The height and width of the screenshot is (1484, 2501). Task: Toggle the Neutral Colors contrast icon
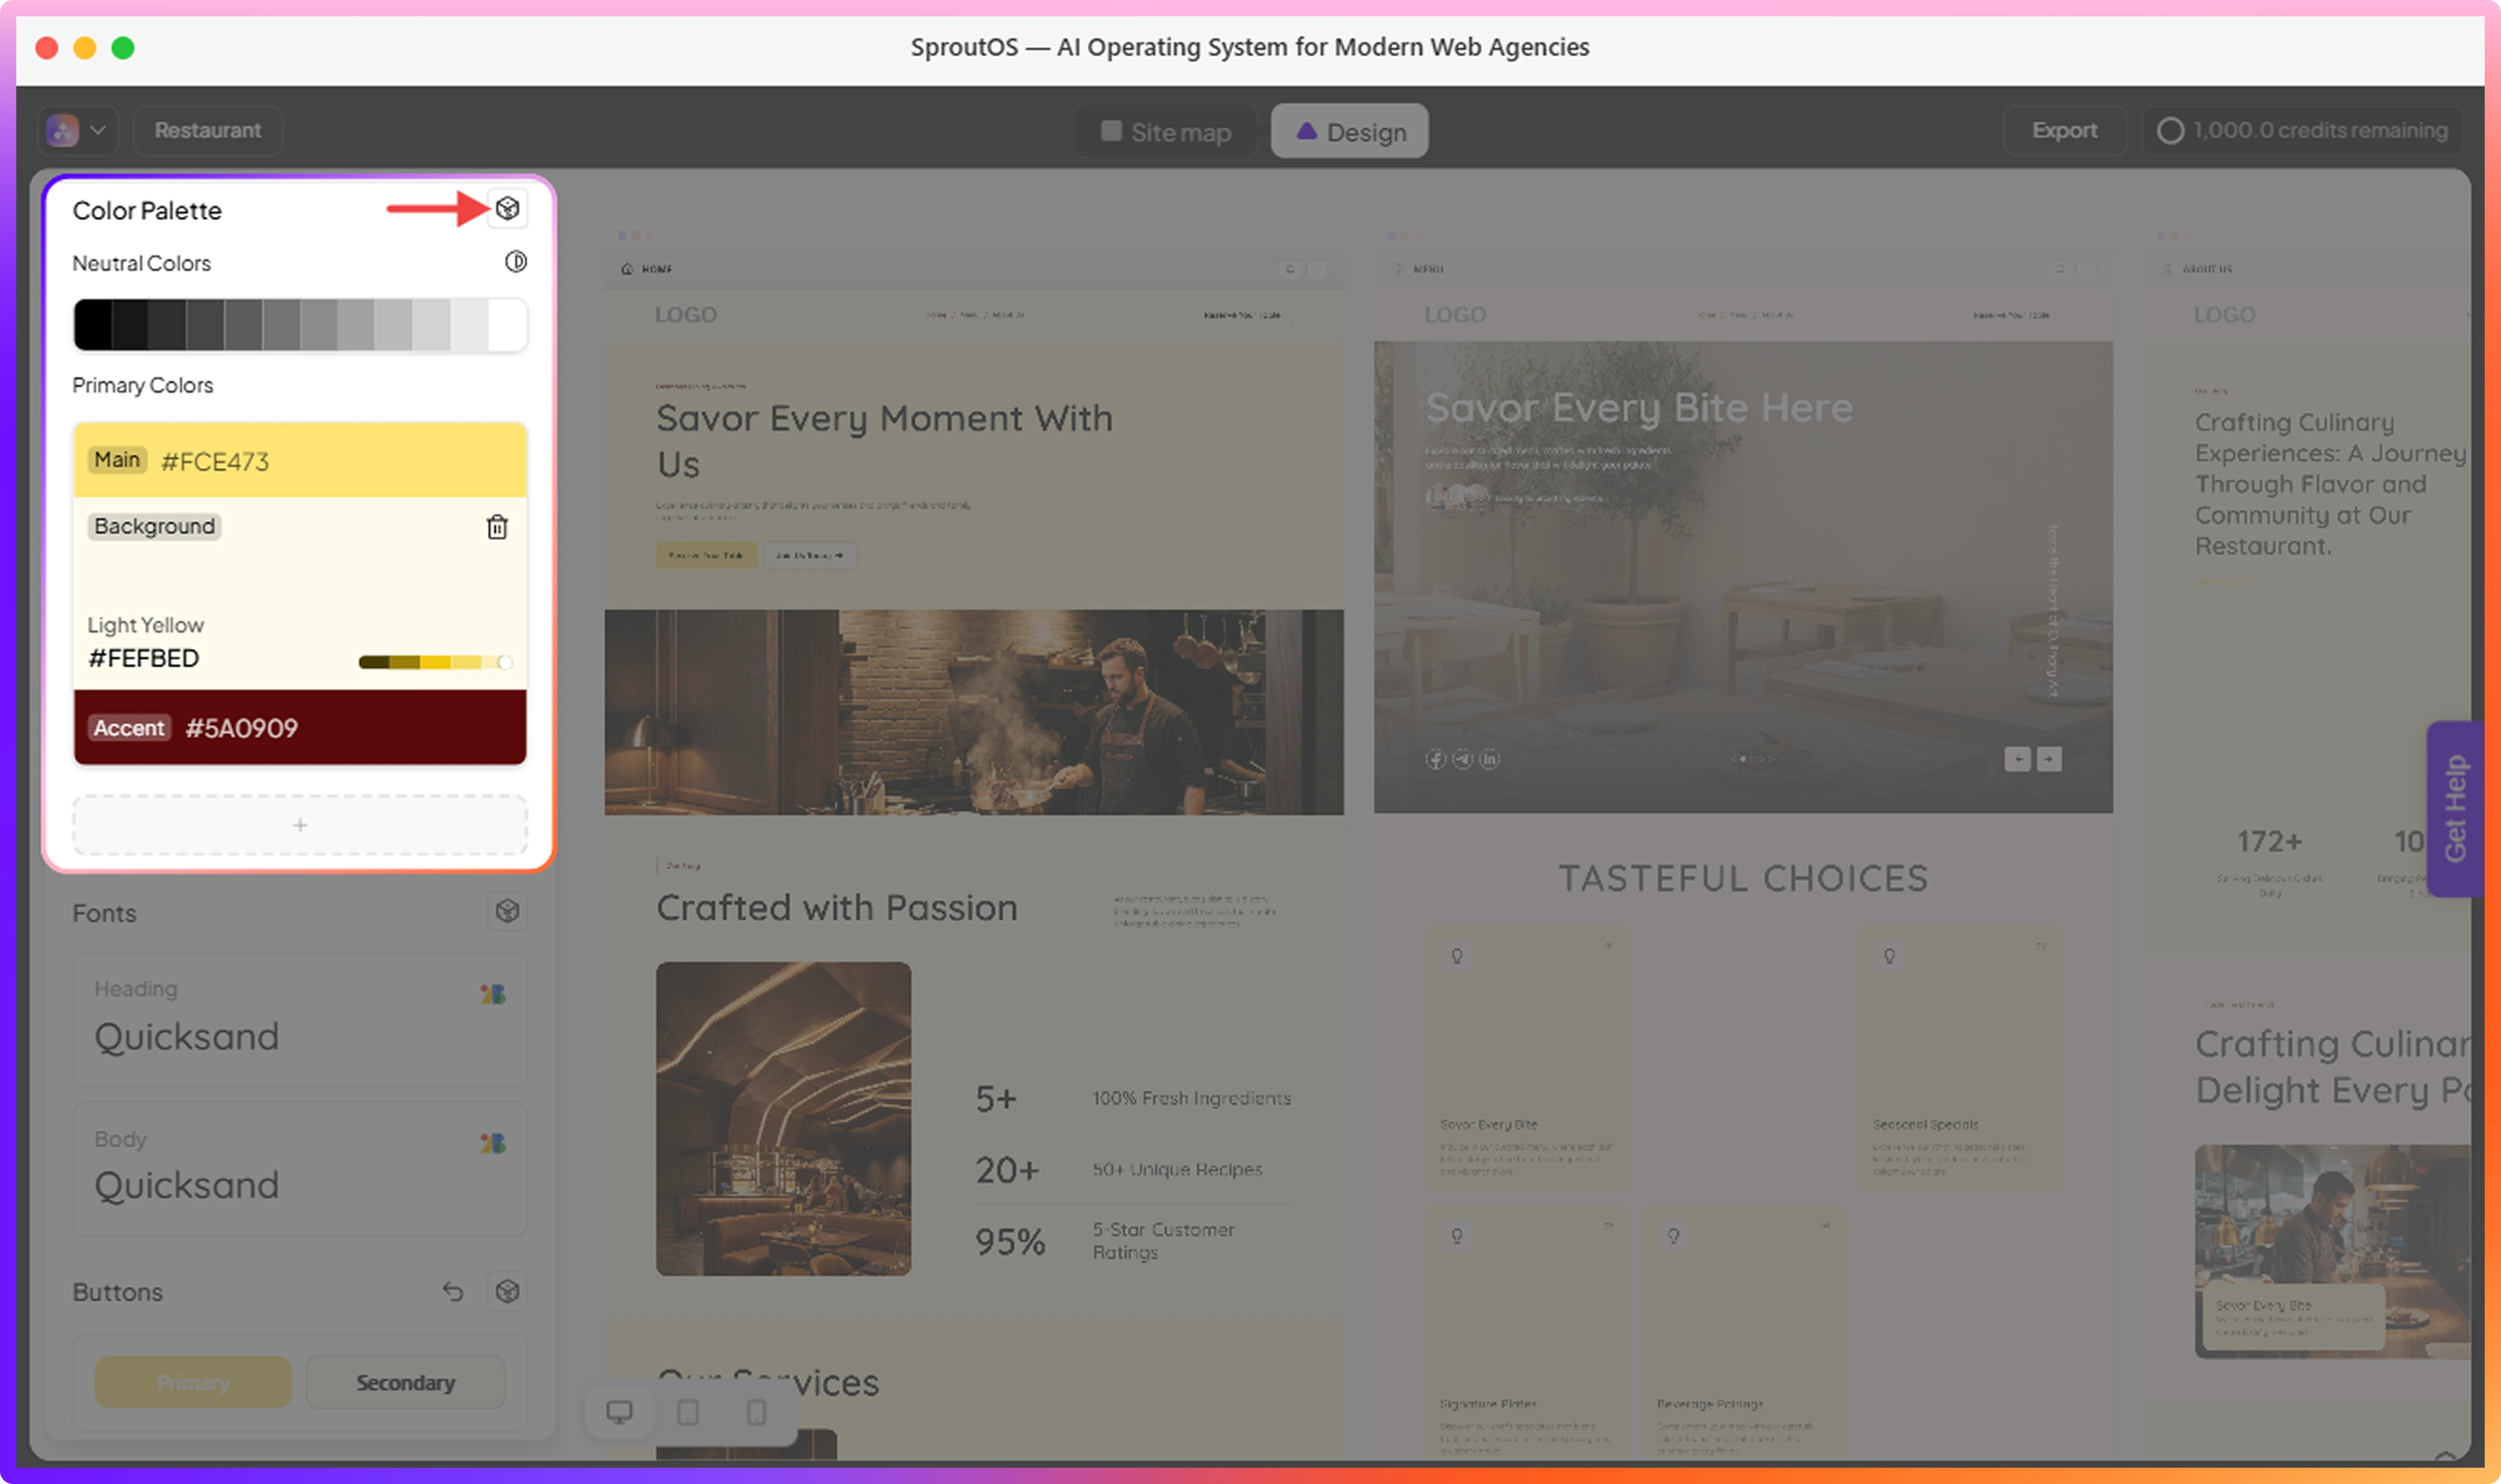click(516, 262)
